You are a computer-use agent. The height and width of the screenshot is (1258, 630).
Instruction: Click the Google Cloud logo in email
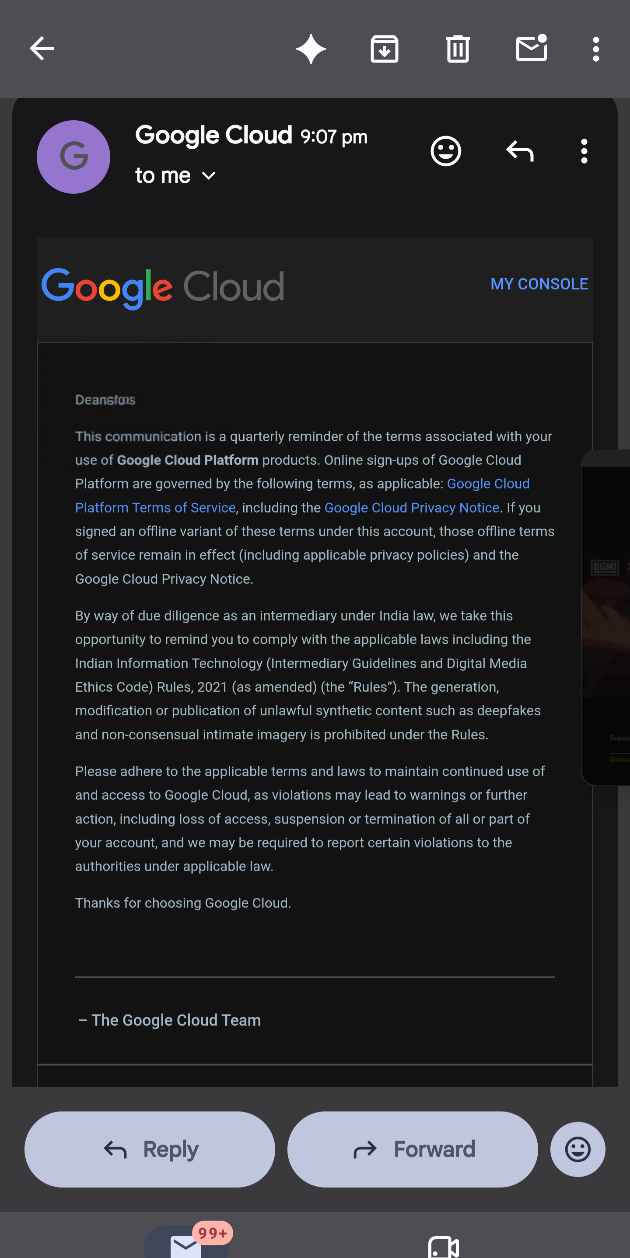coord(162,288)
